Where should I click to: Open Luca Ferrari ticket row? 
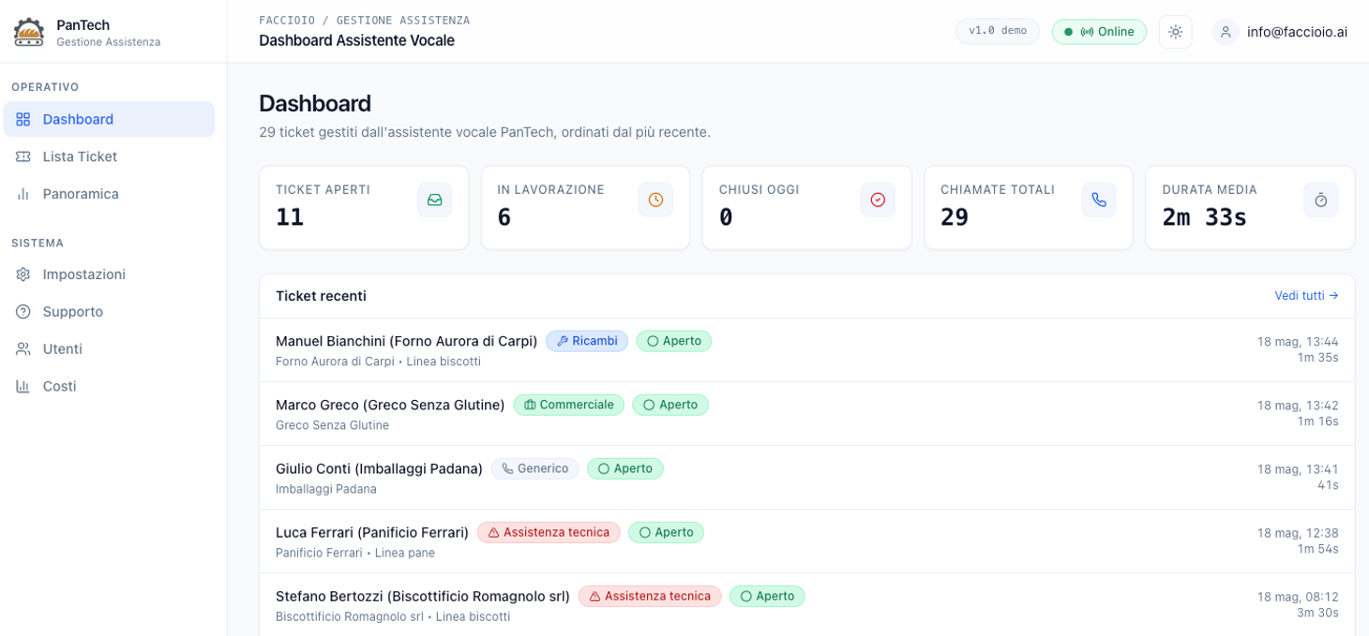(x=806, y=540)
